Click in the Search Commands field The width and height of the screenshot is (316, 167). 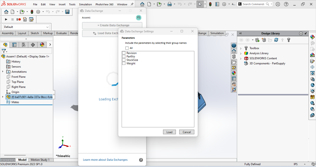(x=253, y=4)
